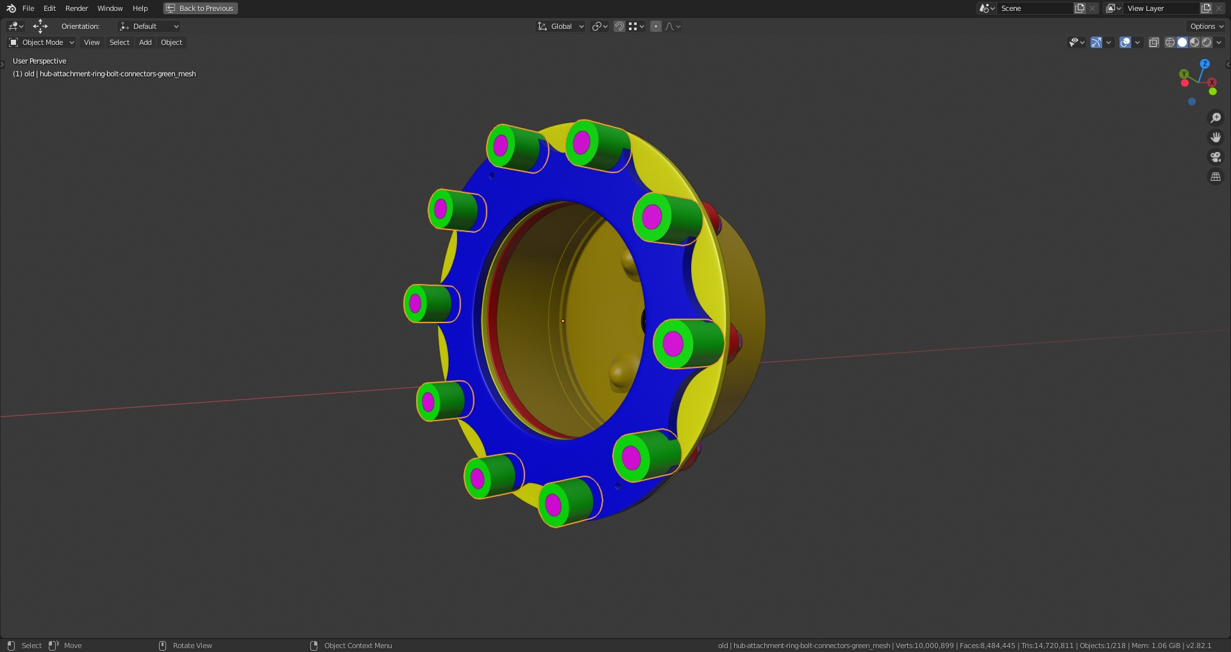Click the Rotate View mouse hint icon
Screen dimensions: 1231x652
[162, 646]
